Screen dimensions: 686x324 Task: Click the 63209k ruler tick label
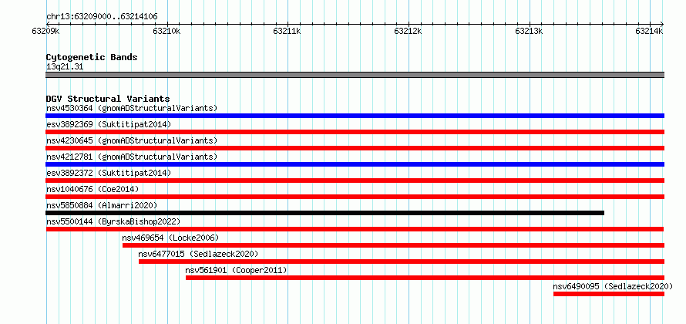pos(46,31)
